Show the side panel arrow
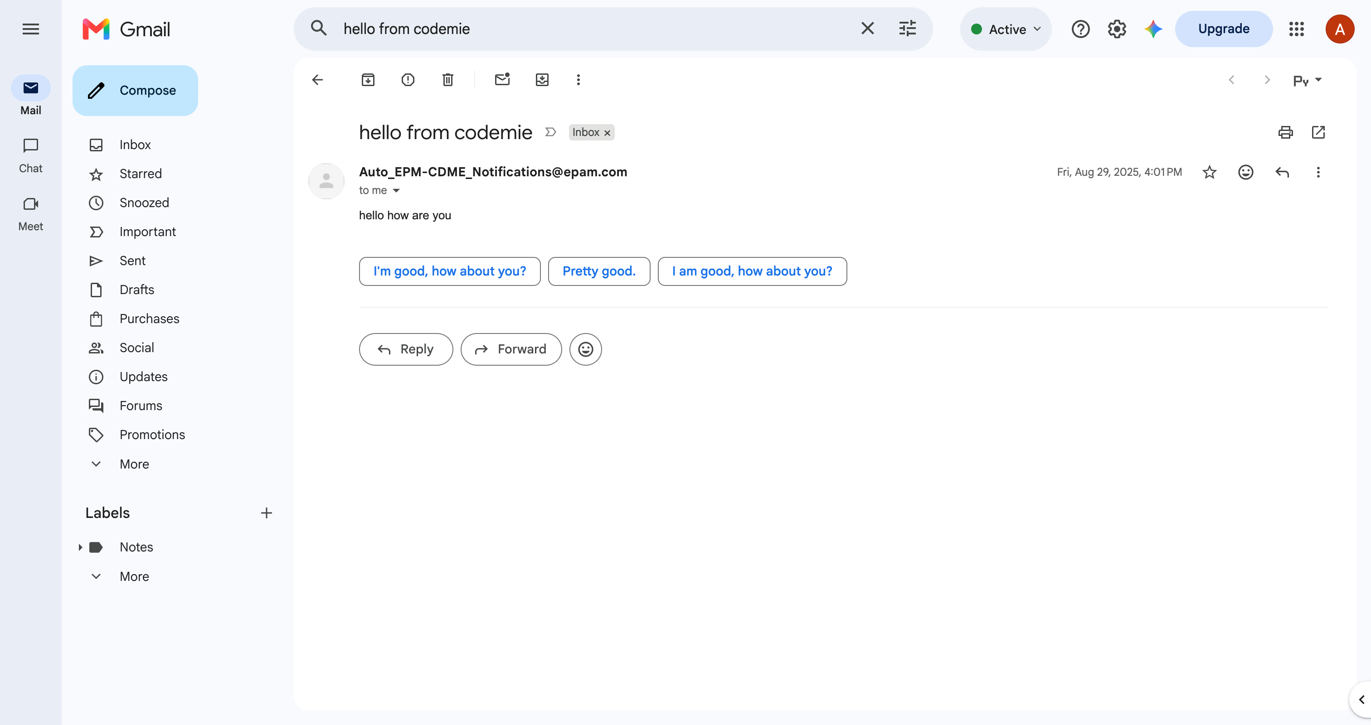1371x725 pixels. (x=1361, y=699)
